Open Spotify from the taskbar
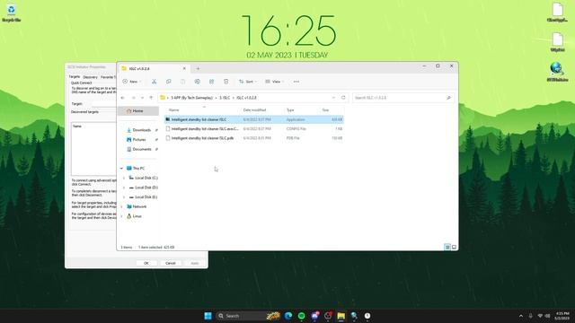Viewport: 575px width, 323px height. pyautogui.click(x=302, y=316)
